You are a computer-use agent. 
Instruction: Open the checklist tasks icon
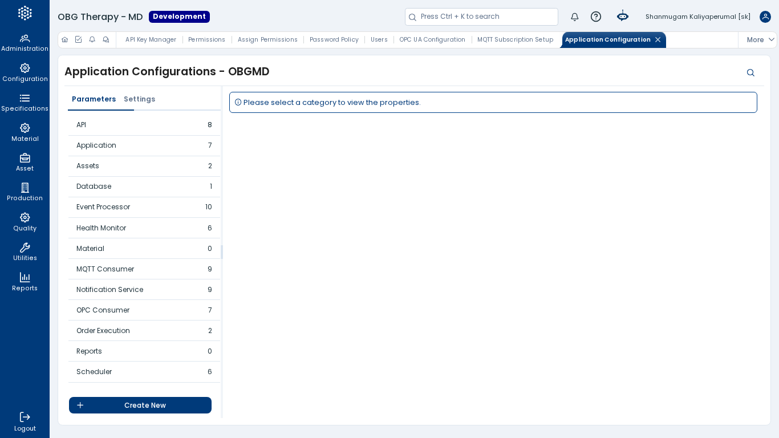click(78, 39)
